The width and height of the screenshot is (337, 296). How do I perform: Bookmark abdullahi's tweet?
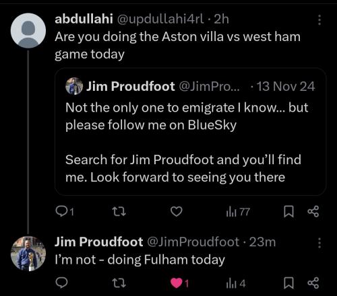coord(288,212)
